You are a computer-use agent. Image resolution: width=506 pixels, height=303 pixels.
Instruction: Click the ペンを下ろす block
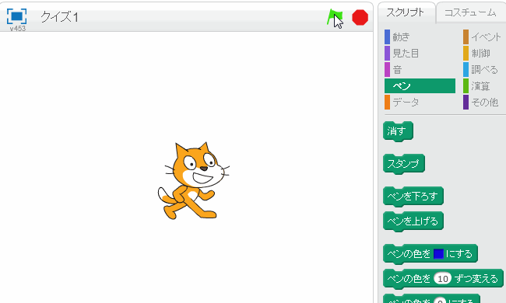coord(413,196)
